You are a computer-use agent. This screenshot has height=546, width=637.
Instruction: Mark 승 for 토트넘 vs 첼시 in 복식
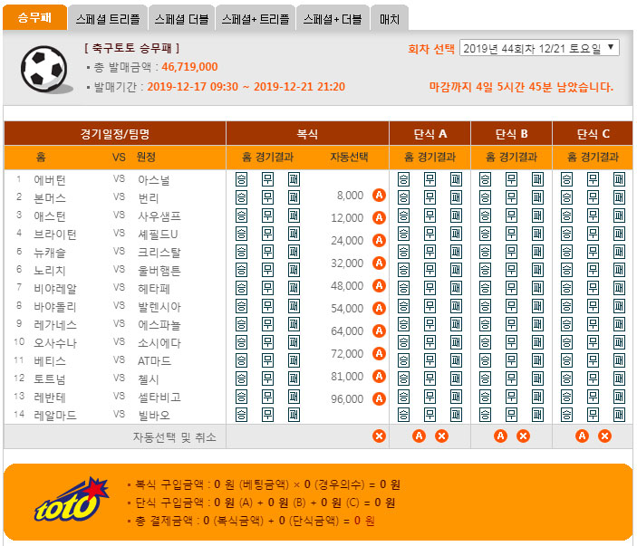coord(241,378)
